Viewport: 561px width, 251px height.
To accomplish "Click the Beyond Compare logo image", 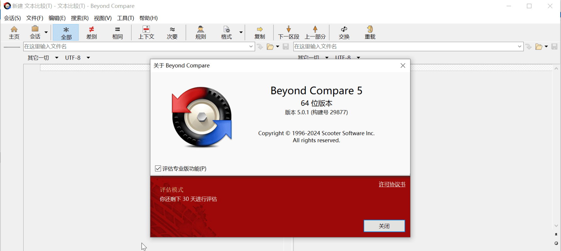I will 202,117.
